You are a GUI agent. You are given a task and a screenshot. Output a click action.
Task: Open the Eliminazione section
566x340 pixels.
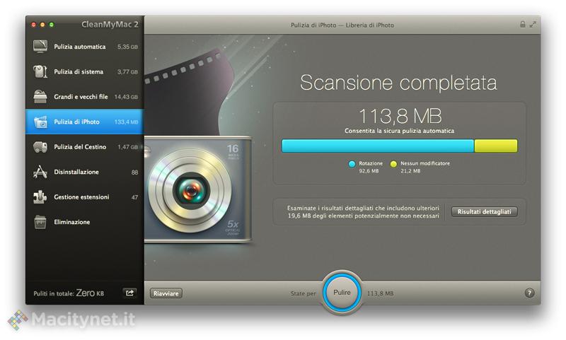click(85, 222)
